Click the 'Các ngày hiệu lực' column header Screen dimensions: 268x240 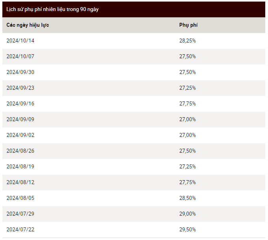pyautogui.click(x=28, y=25)
